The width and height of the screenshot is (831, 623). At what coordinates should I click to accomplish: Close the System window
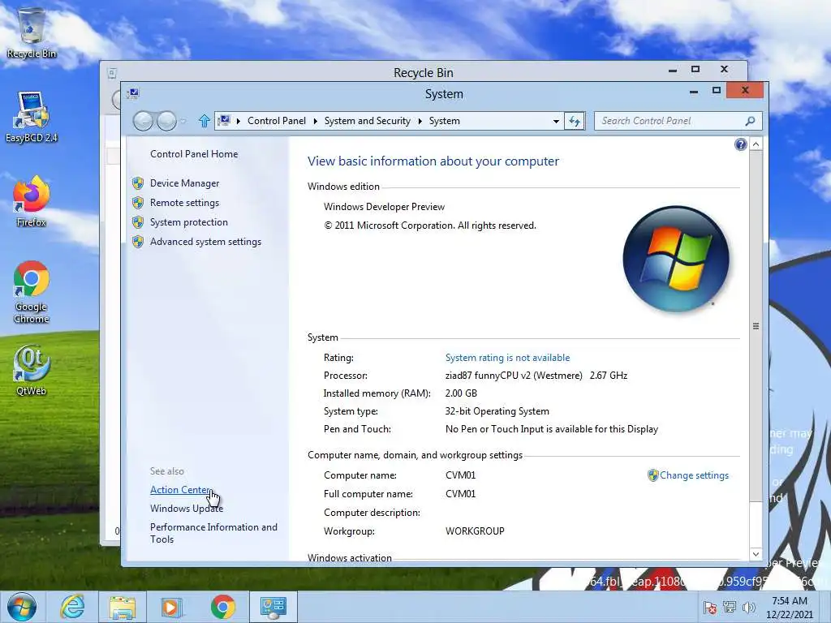(745, 91)
